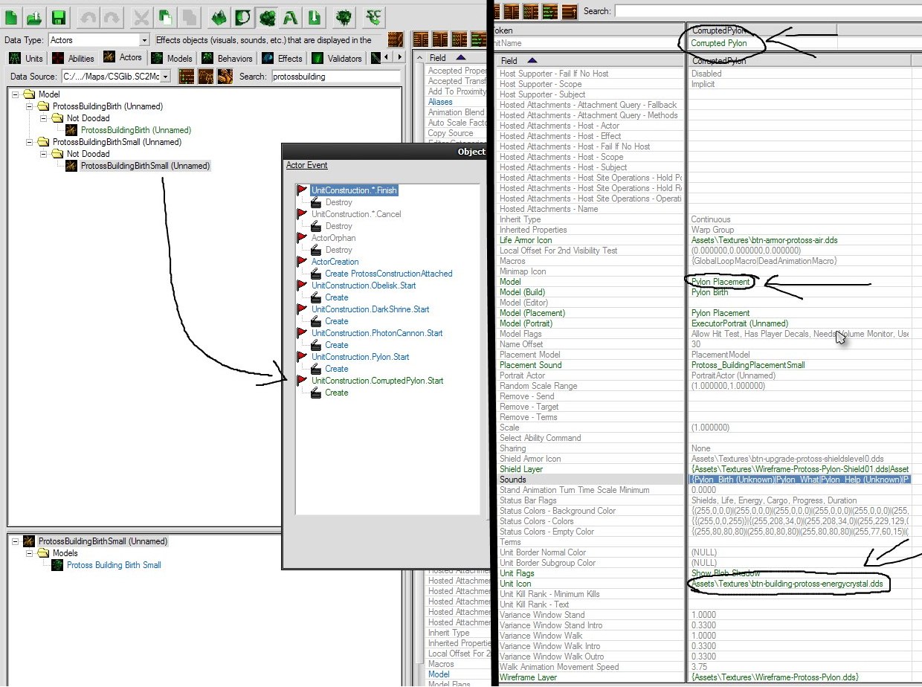Select the Status Colors - Background Color value
Screen dimensions: 922x687
pyautogui.click(x=802, y=511)
